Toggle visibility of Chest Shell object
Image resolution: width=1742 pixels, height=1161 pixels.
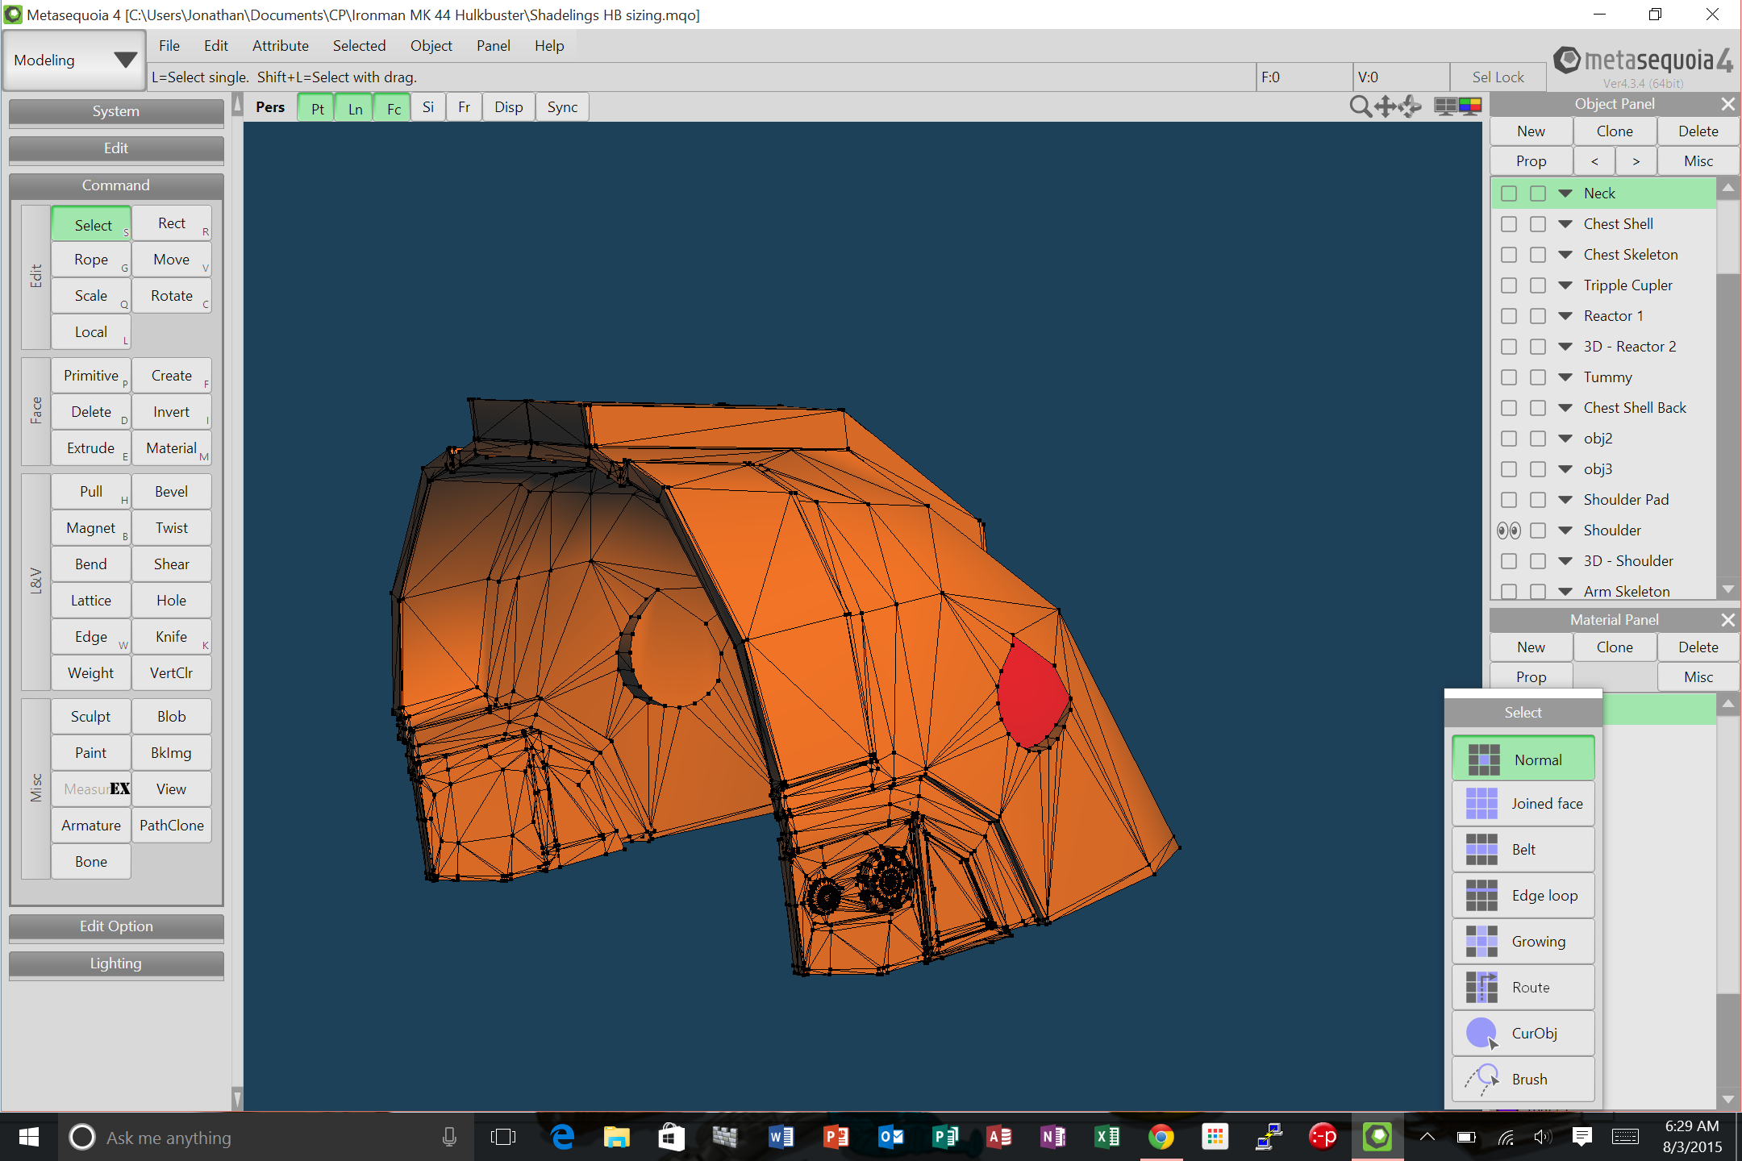(1508, 224)
